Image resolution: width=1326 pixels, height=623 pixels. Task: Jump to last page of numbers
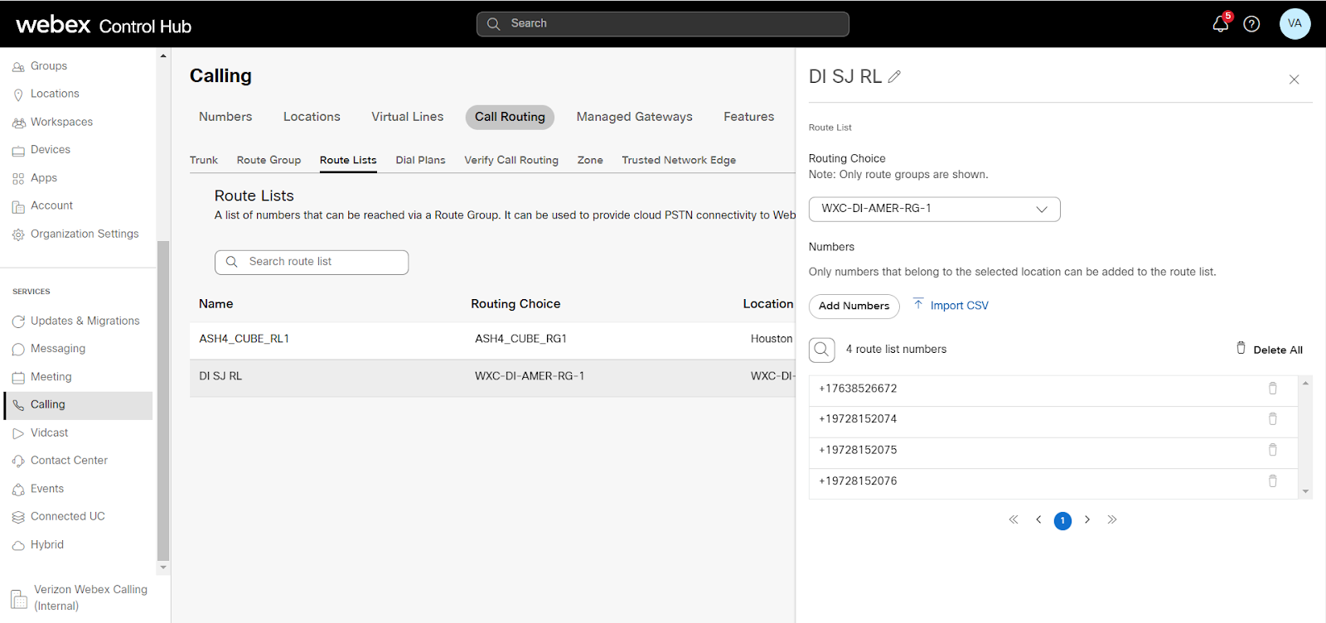point(1112,520)
